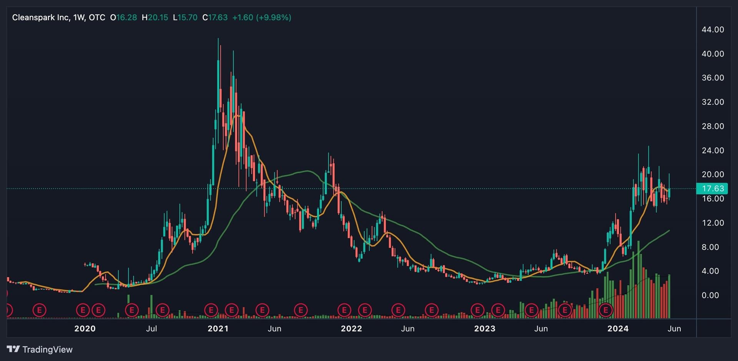738x361 pixels.
Task: Click the earnings E marker just left of 2021
Action: 211,310
